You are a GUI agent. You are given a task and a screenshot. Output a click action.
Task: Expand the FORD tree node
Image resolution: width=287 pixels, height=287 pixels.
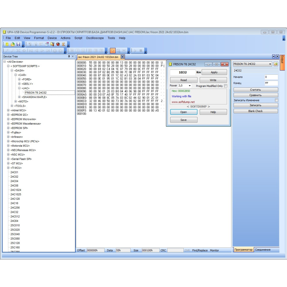pyautogui.click(x=19, y=79)
